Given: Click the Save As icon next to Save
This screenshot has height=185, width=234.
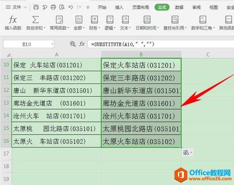Looking at the screenshot, I should [x=45, y=7].
